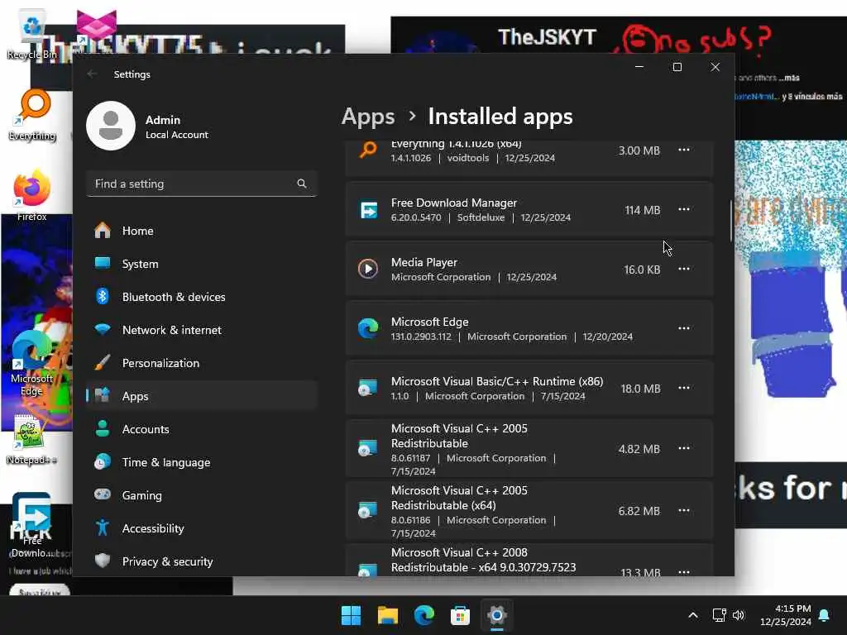Select Microsoft Edge desktop shortcut

click(31, 364)
